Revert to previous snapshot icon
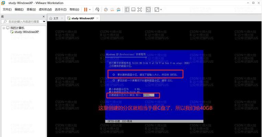The width and height of the screenshot is (262, 137). 112,10
